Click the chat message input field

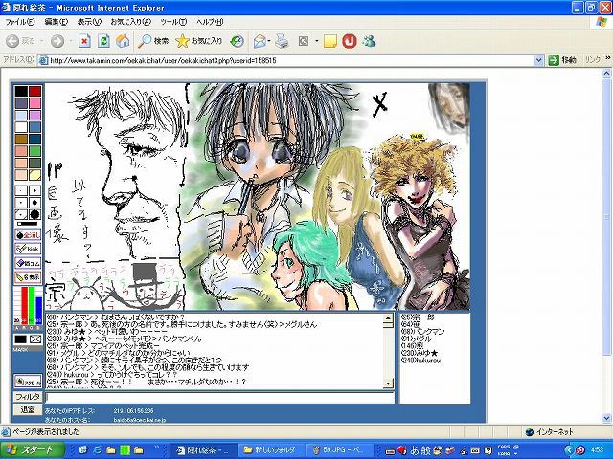219,398
